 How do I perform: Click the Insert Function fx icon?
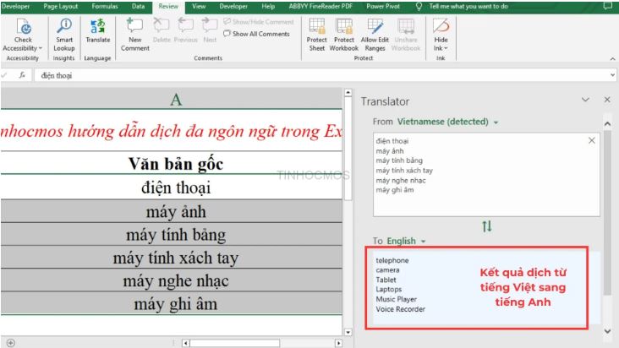[x=23, y=75]
